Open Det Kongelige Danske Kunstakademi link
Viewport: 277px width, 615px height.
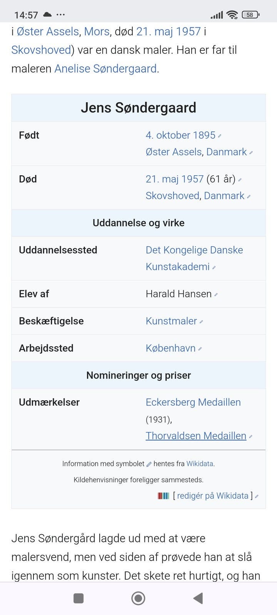click(x=194, y=250)
